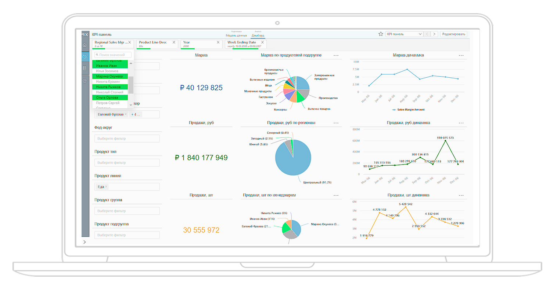Image resolution: width=557 pixels, height=288 pixels.
Task: Deselect Ольга Орлова in manager list
Action: coord(110,97)
